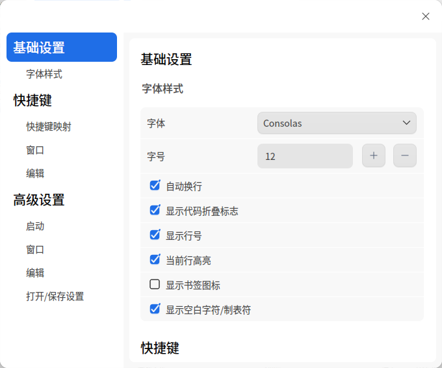Select 基础设置 in the sidebar
The image size is (442, 368).
tap(62, 47)
